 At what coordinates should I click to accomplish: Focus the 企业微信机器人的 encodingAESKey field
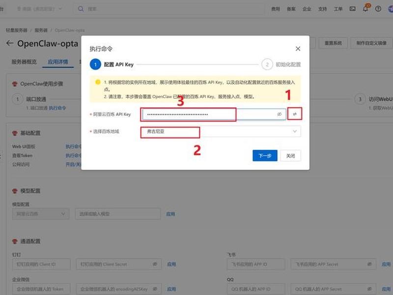[x=119, y=289]
